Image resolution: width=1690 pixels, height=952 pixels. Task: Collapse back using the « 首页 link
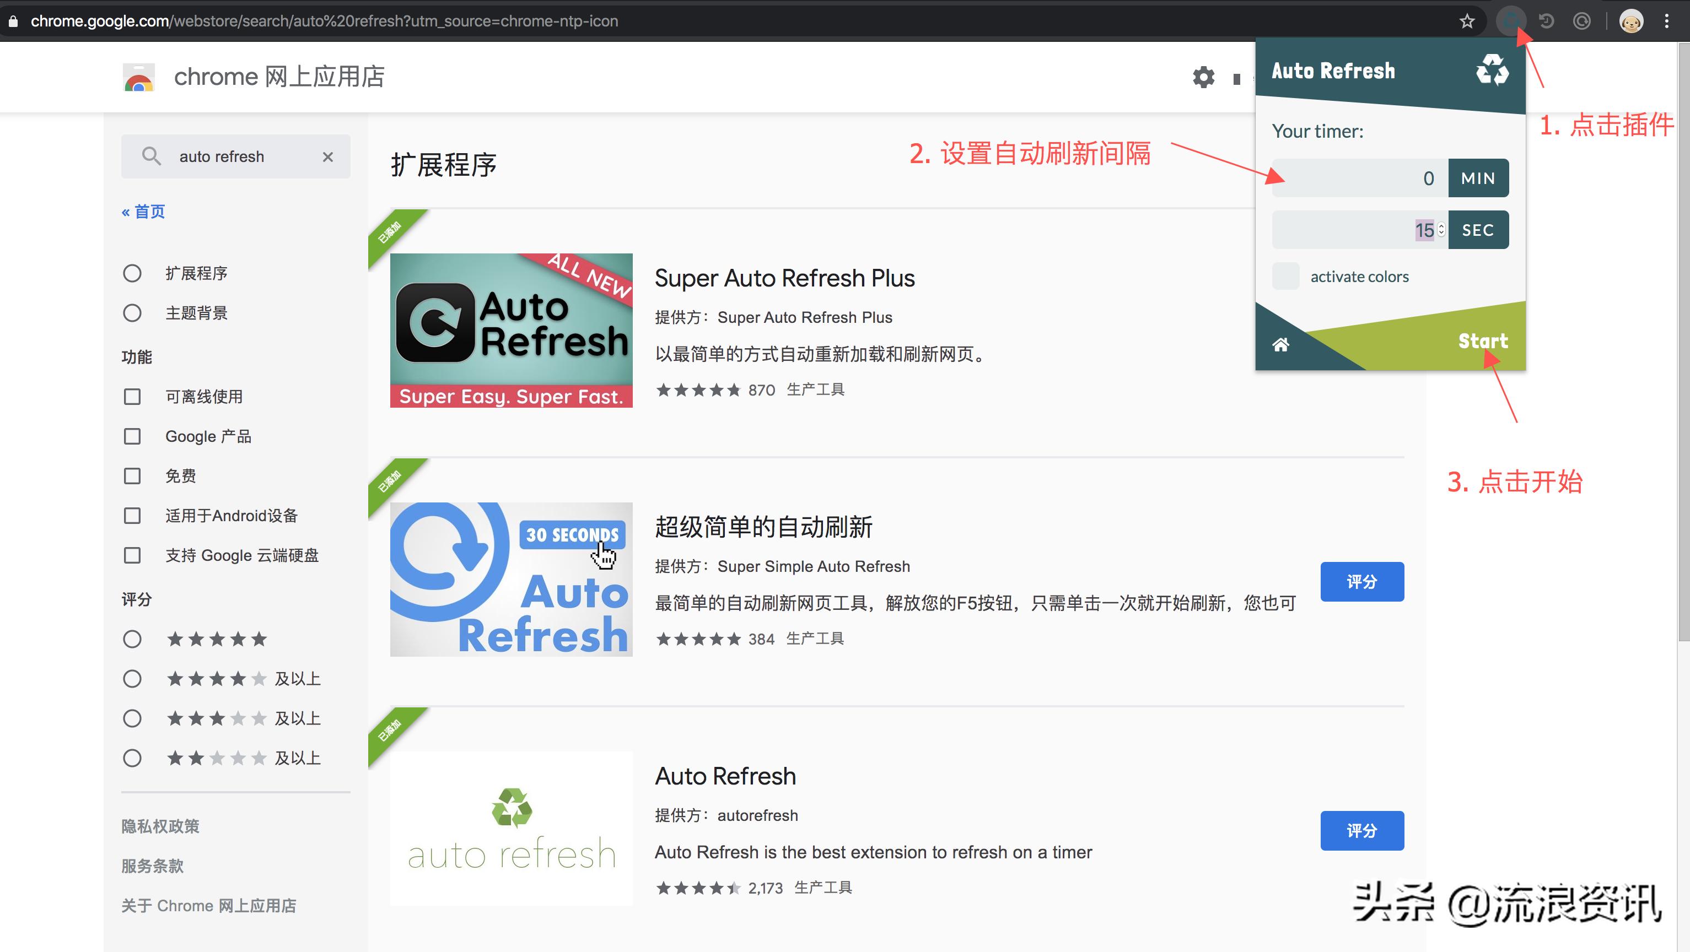pyautogui.click(x=142, y=211)
